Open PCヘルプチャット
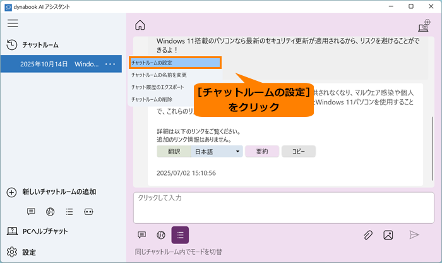The image size is (442, 263). click(45, 231)
